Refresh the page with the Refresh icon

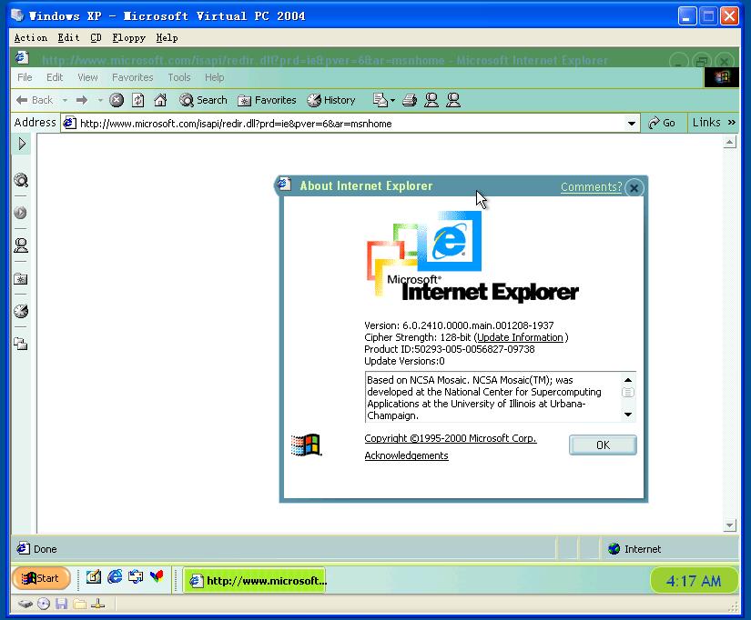coord(138,100)
